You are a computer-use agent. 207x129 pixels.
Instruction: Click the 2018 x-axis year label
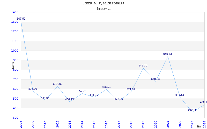pyautogui.click(x=131, y=124)
